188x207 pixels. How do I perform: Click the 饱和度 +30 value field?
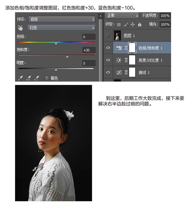(89, 50)
